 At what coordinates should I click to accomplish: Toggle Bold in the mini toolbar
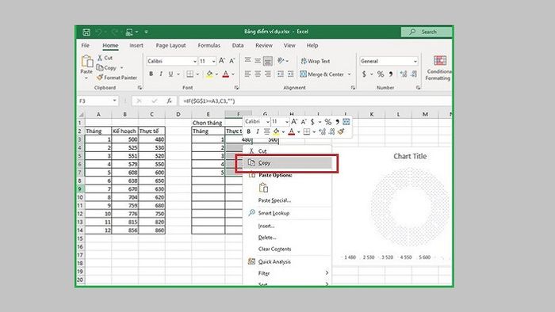tap(248, 131)
